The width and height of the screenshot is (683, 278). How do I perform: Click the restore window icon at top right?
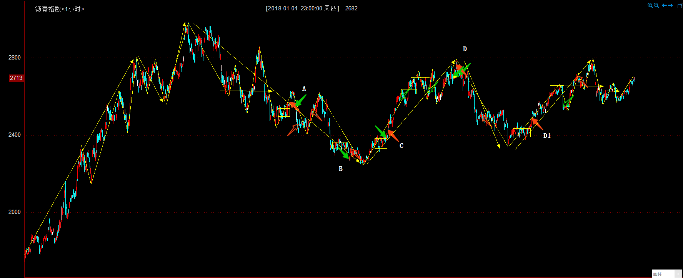tap(680, 5)
